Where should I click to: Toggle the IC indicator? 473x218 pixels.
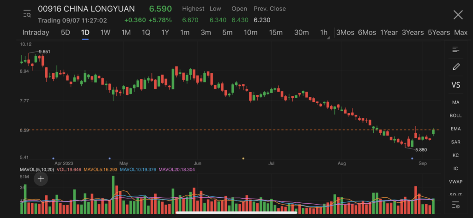pyautogui.click(x=455, y=169)
